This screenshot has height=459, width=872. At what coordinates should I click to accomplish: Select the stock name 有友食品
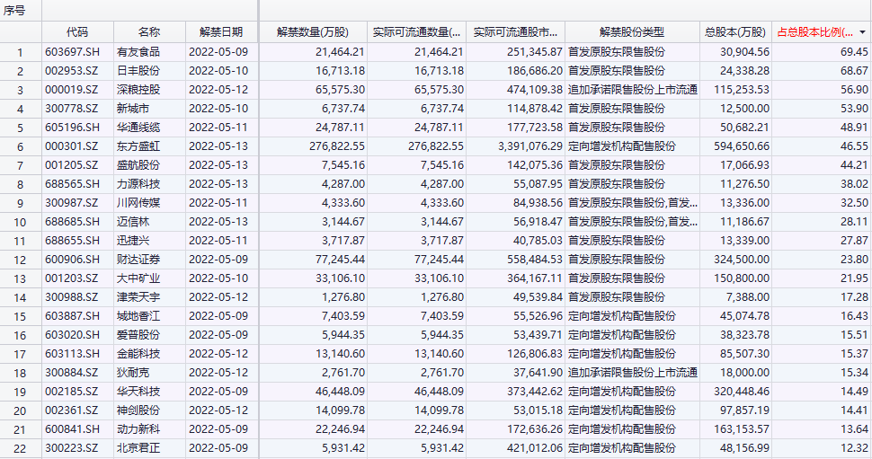pos(138,52)
